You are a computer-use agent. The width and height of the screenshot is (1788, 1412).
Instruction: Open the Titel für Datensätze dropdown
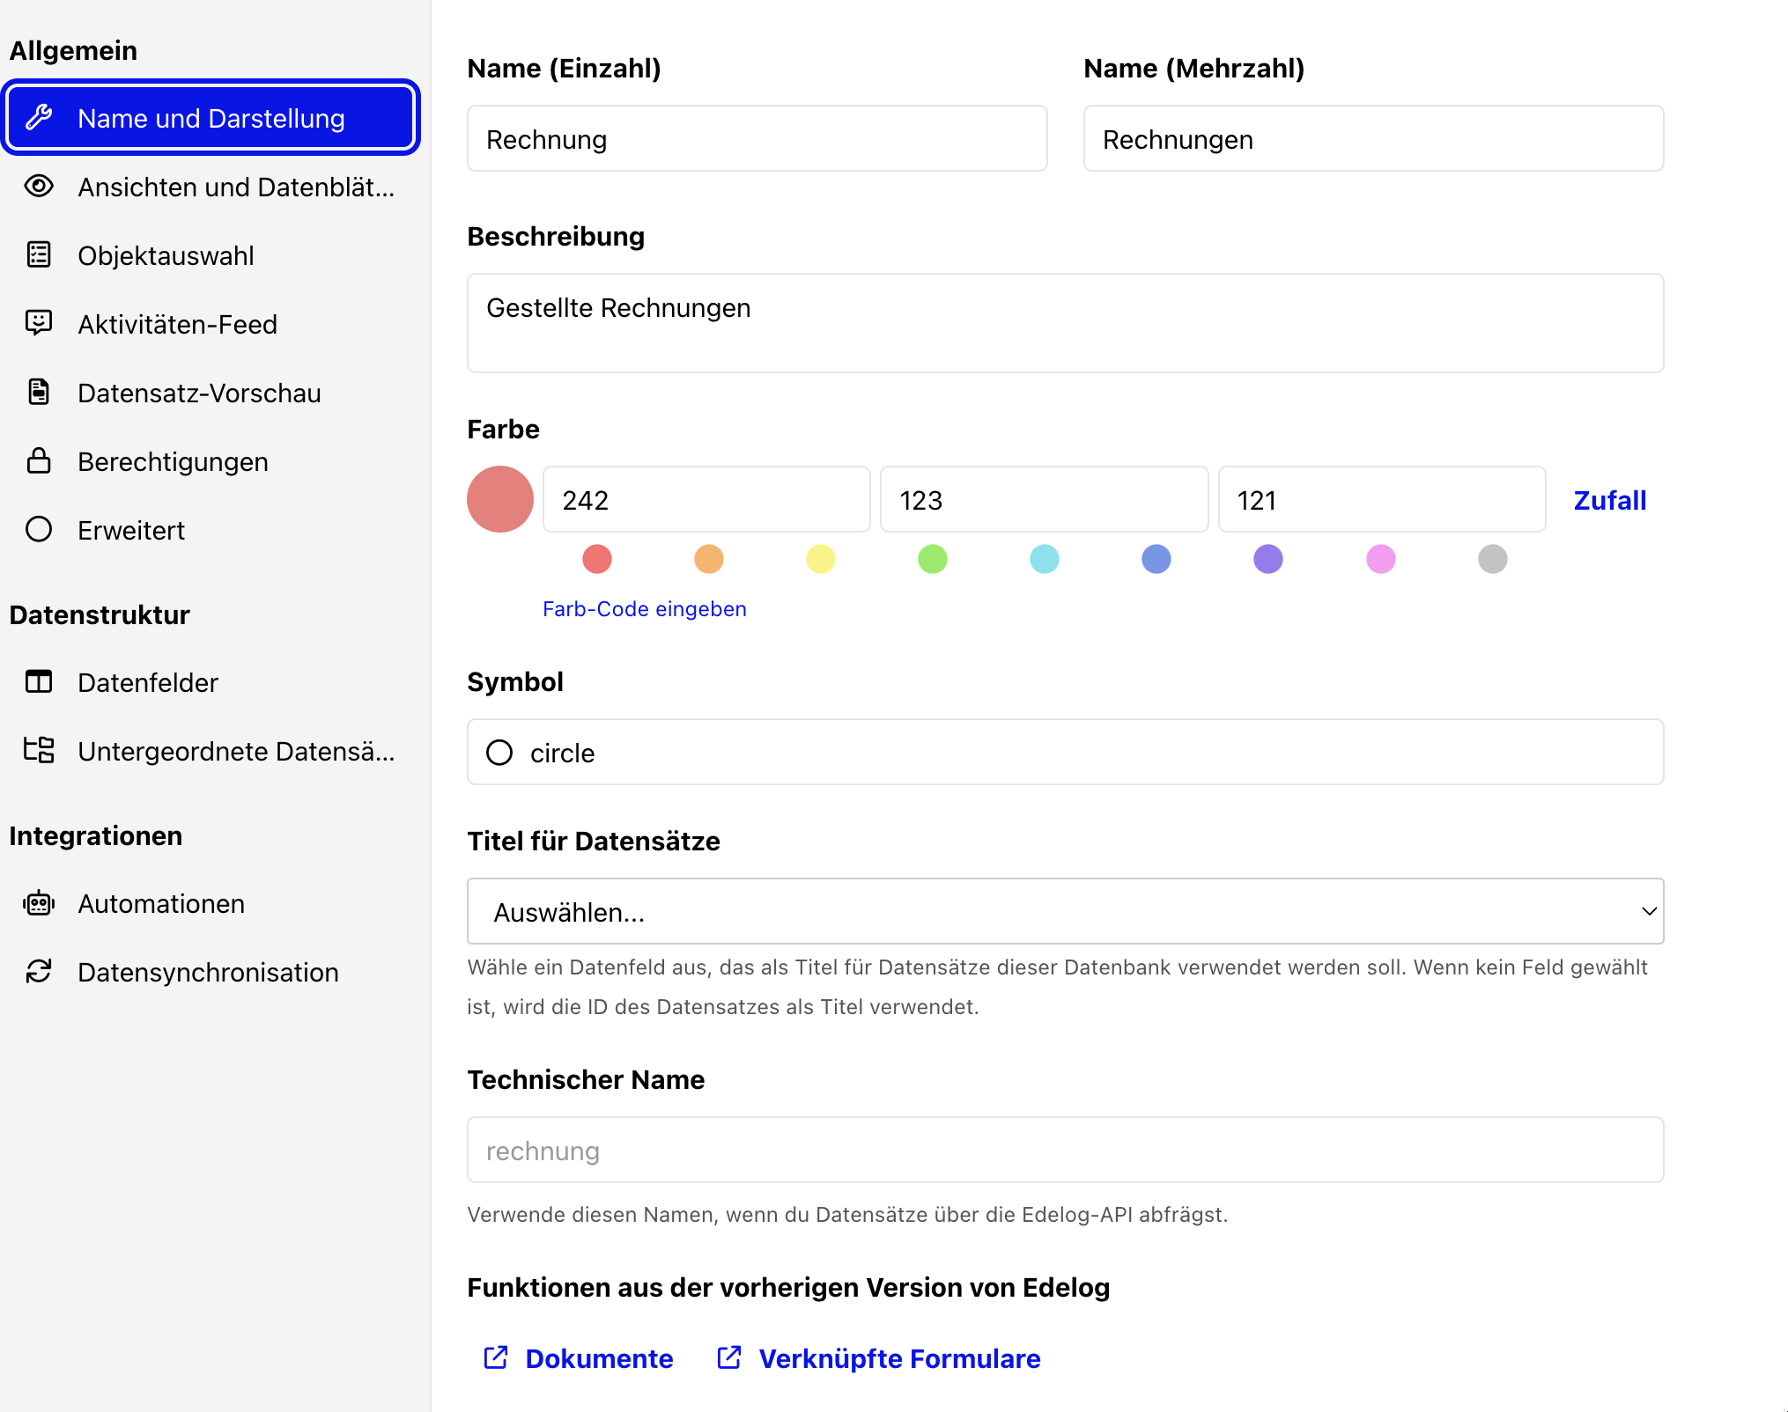pyautogui.click(x=1066, y=911)
